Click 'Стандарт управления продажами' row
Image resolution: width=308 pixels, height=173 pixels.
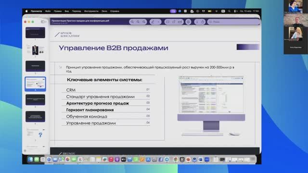click(106, 97)
